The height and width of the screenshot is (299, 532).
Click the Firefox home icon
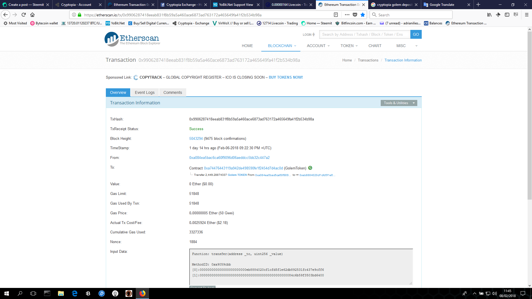click(32, 15)
